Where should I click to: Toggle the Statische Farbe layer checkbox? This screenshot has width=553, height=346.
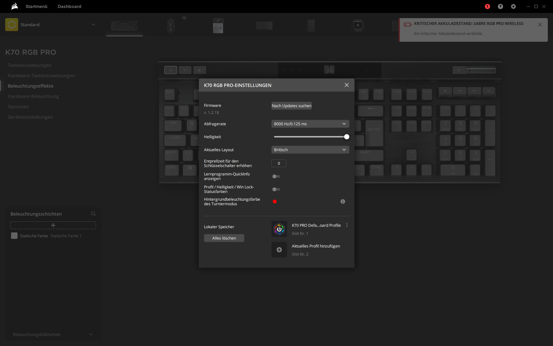tap(14, 236)
